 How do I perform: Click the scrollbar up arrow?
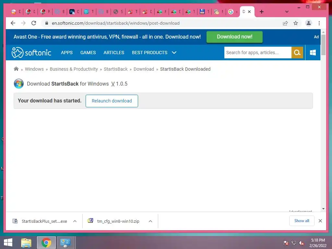tap(323, 32)
